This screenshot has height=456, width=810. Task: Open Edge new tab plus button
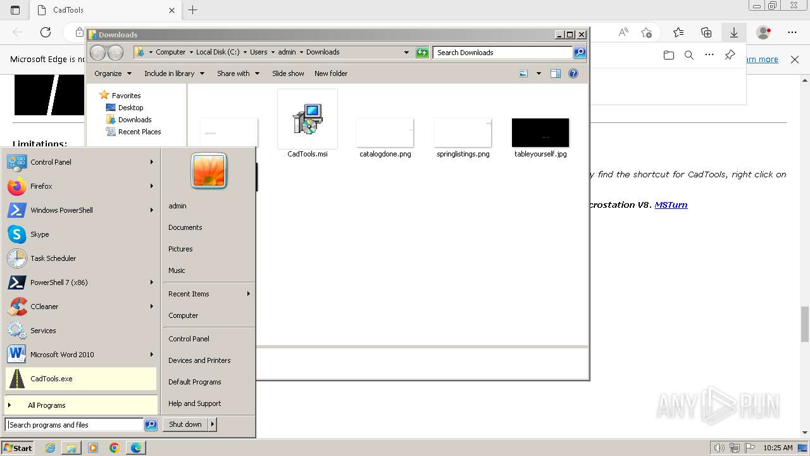pos(193,10)
